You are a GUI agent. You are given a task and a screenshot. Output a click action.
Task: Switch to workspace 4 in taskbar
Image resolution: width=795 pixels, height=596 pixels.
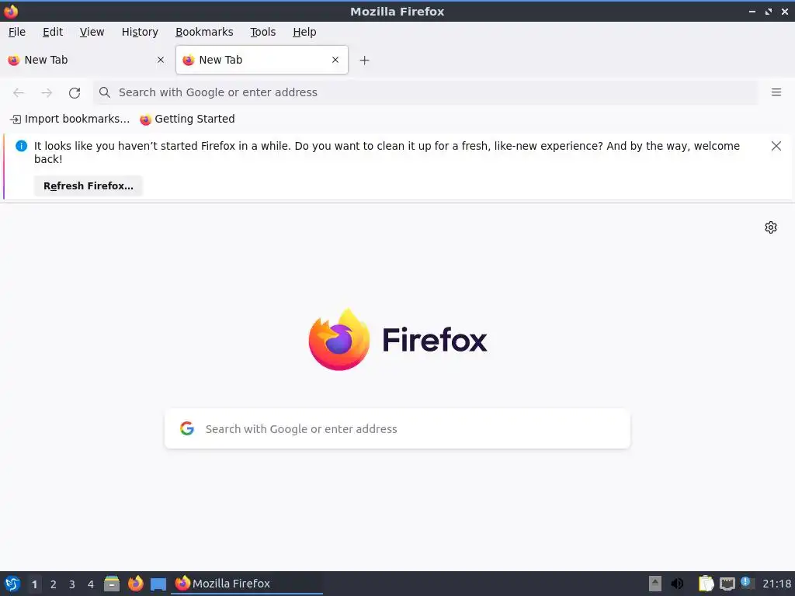click(91, 584)
